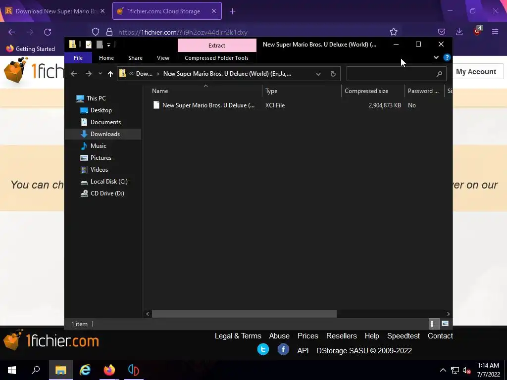This screenshot has height=380, width=507.
Task: Open Firefox downloads panel
Action: [x=459, y=32]
